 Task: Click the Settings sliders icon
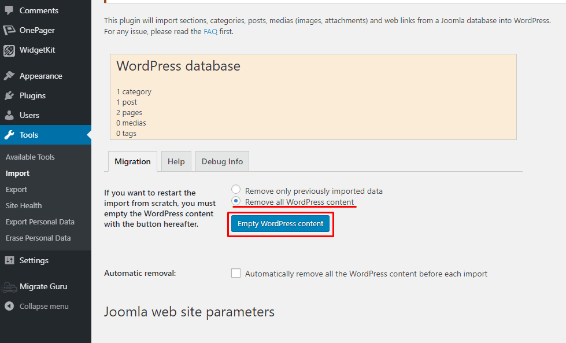click(x=9, y=260)
